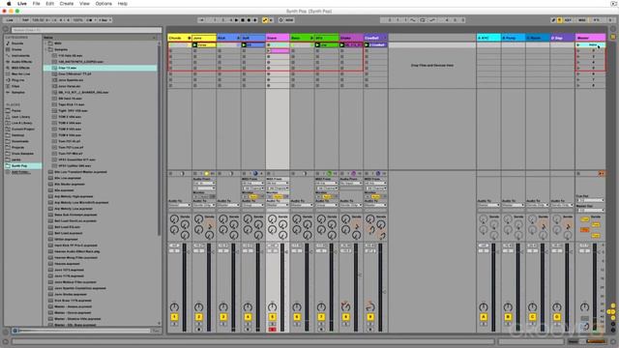Select the Snare track header
Screen dimensions: 619x348
click(x=278, y=38)
